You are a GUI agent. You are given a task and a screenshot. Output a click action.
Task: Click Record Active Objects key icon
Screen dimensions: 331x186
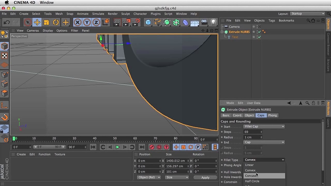(152, 147)
